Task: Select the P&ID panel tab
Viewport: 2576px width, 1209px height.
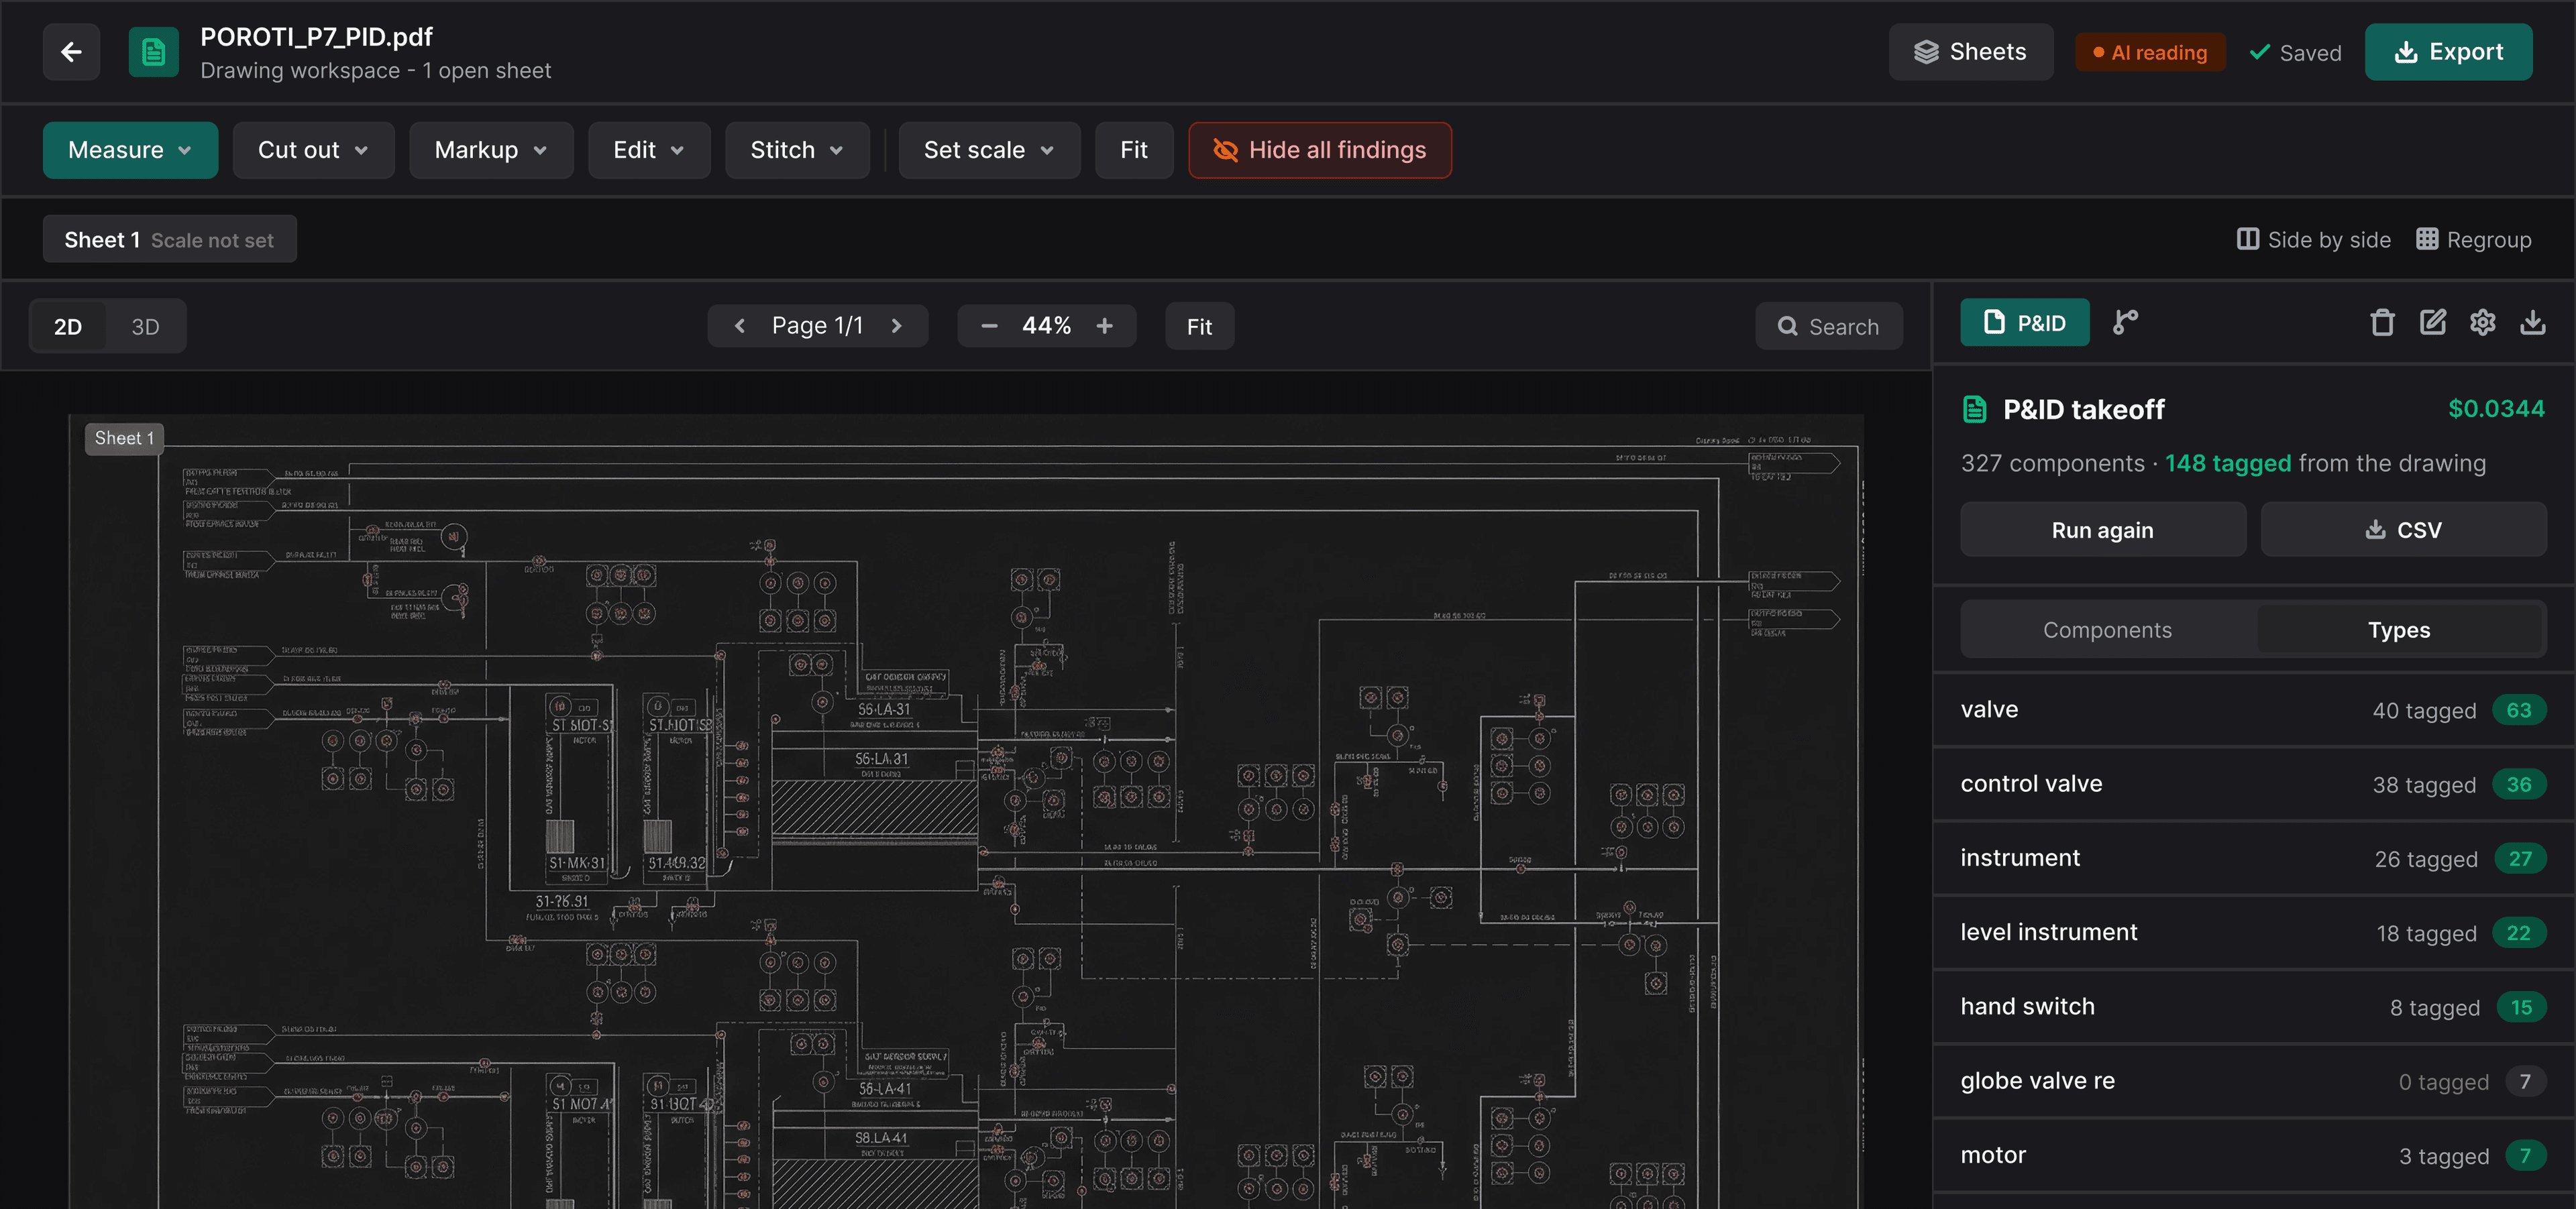Action: 2024,323
